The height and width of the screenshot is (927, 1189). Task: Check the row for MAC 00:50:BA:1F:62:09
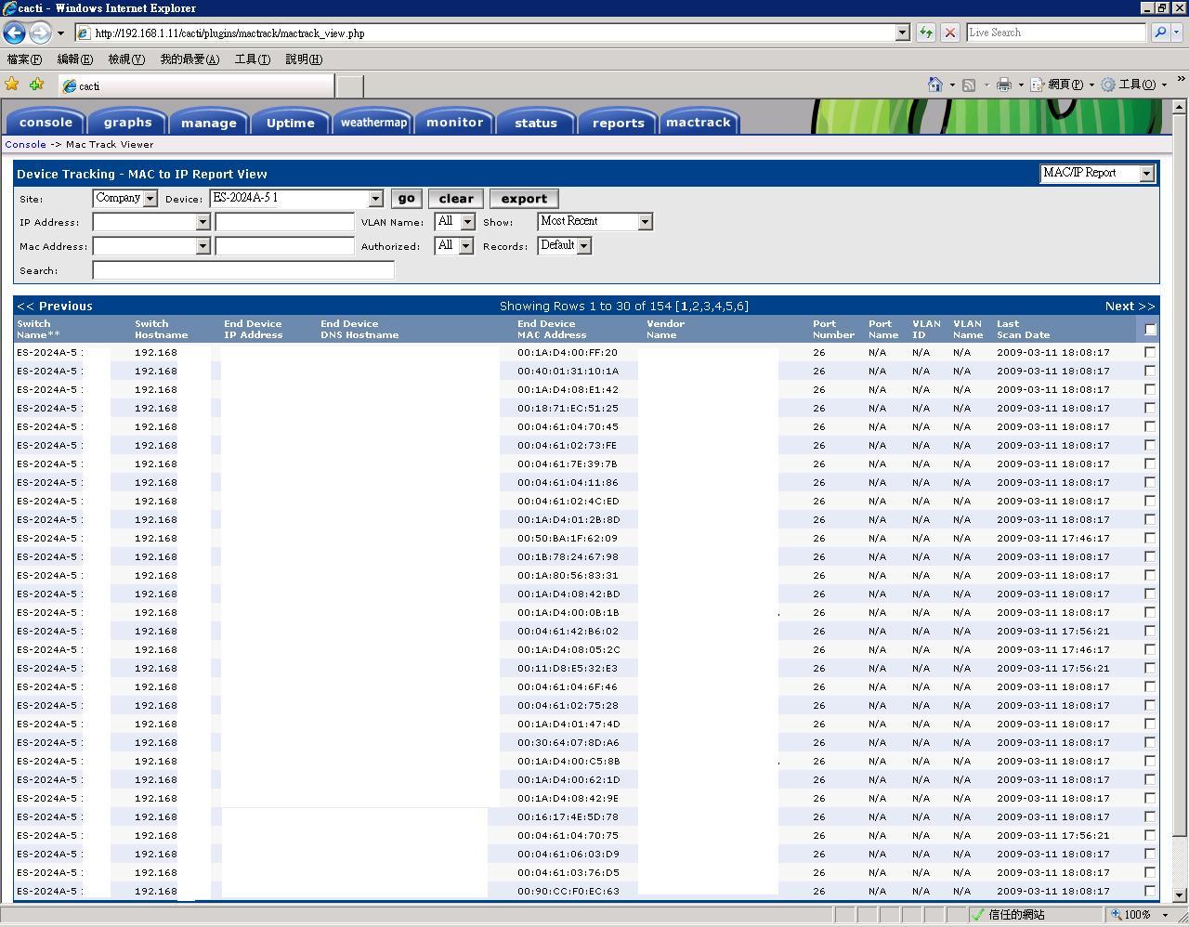point(1150,538)
